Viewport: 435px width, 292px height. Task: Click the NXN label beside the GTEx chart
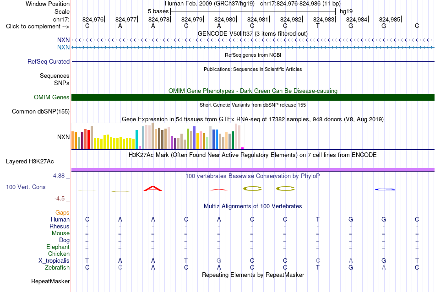(x=63, y=137)
